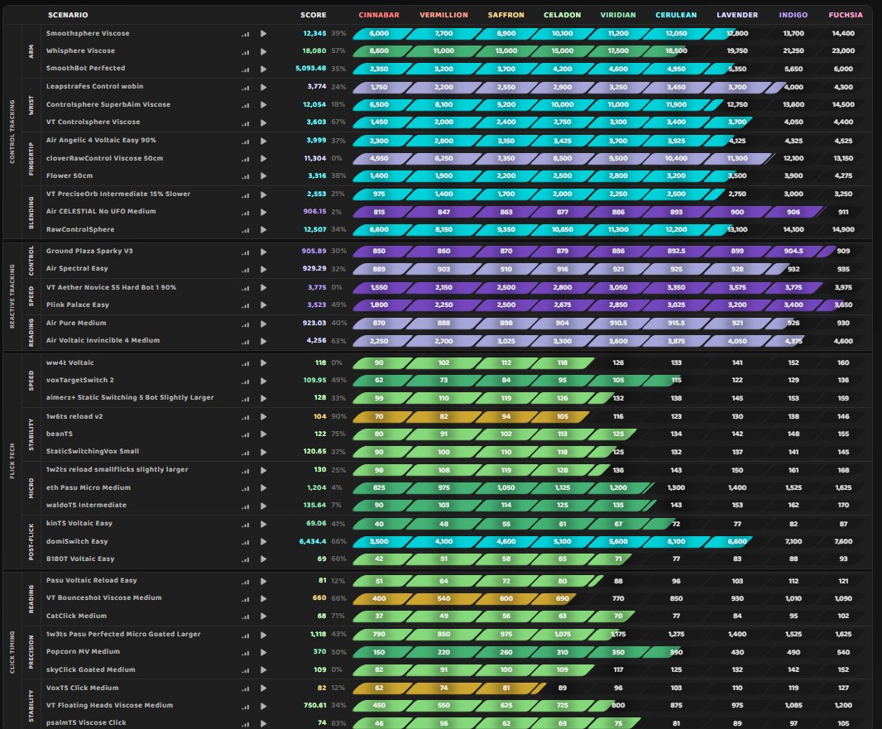Start the domiSwitch Easy scenario
This screenshot has height=729, width=882.
pyautogui.click(x=263, y=542)
